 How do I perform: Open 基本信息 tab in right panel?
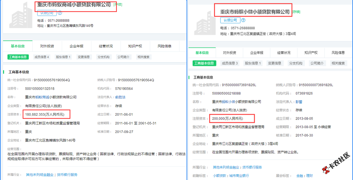click(x=202, y=53)
